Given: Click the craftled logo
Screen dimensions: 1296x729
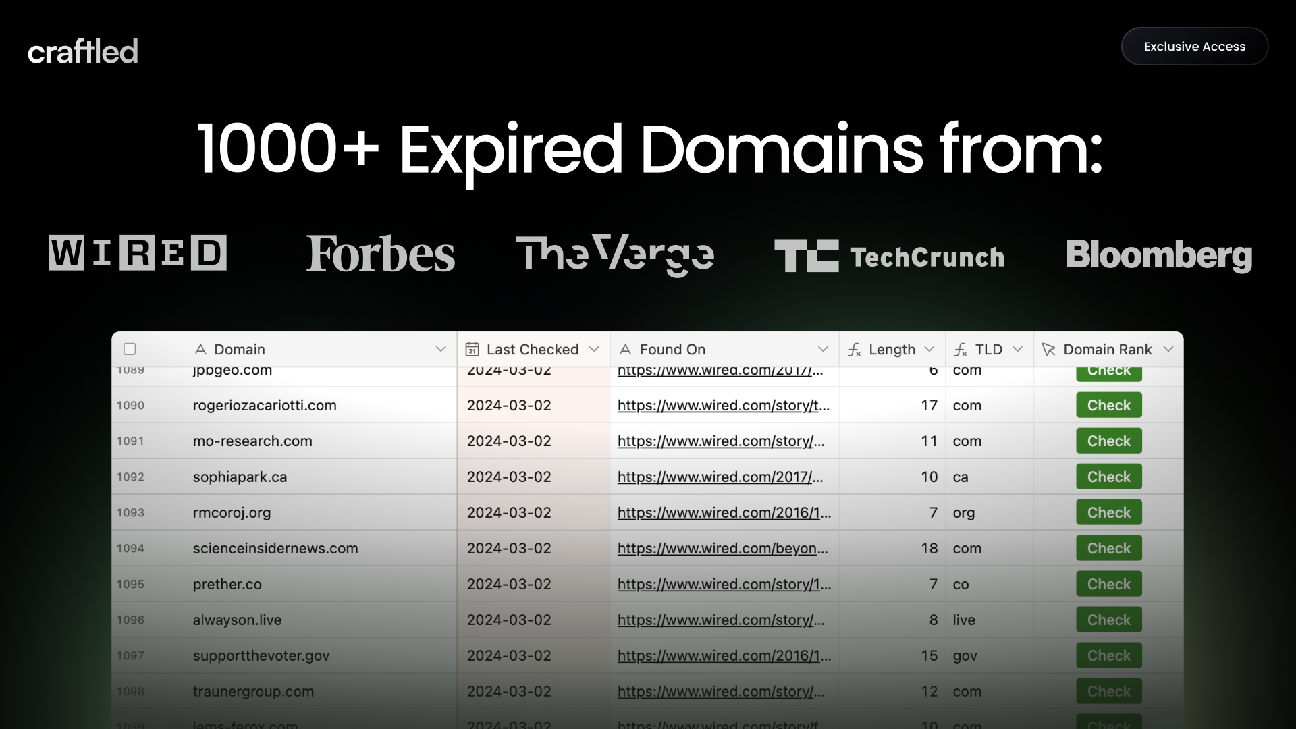Looking at the screenshot, I should pos(83,51).
